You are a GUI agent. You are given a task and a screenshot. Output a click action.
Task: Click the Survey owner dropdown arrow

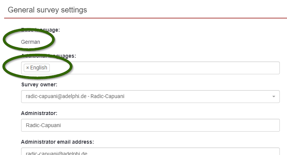273,97
